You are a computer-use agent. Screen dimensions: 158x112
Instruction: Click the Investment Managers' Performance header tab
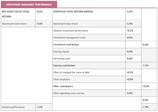29,5
